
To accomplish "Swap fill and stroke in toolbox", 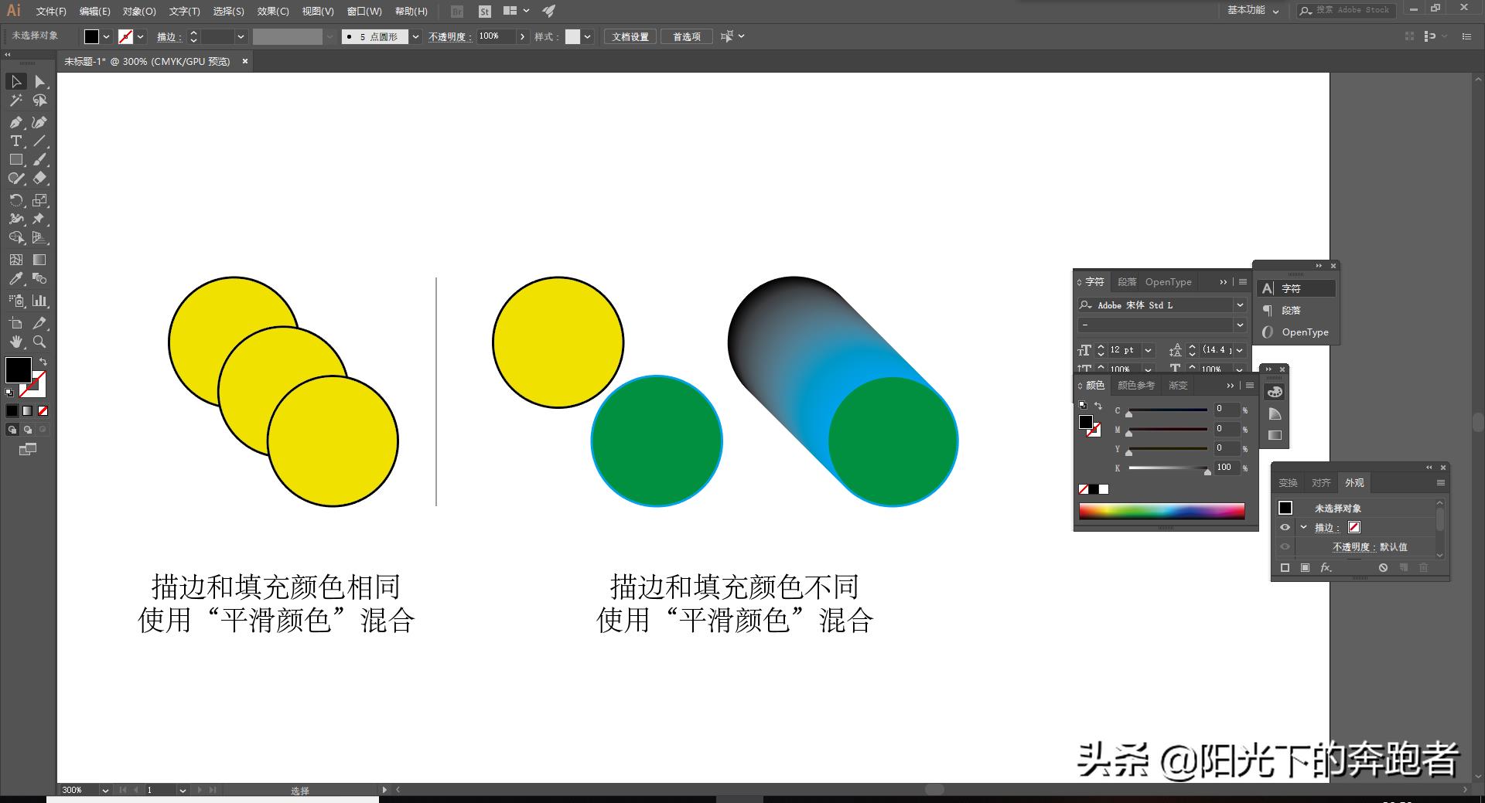I will (x=43, y=362).
